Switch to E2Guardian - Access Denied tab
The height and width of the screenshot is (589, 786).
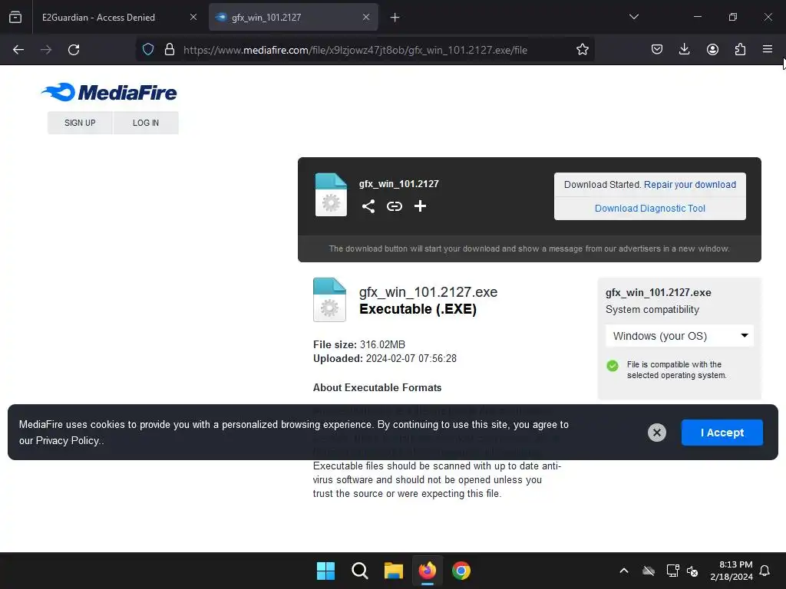pyautogui.click(x=98, y=17)
